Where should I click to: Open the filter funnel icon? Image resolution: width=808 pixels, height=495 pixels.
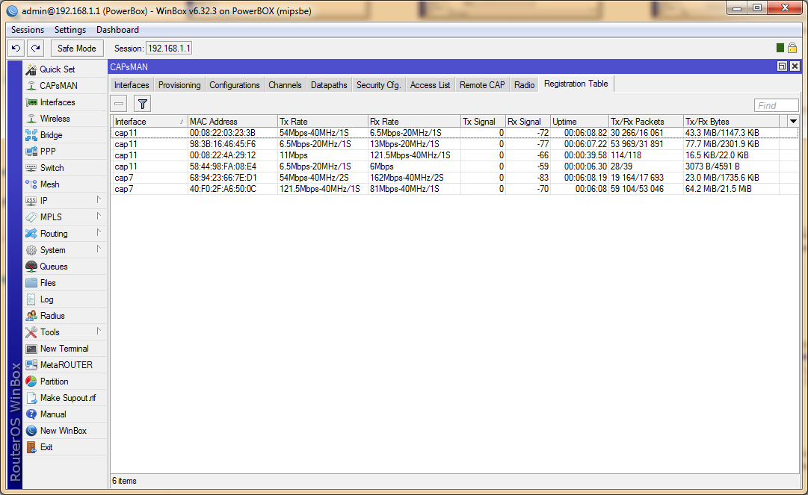click(142, 105)
